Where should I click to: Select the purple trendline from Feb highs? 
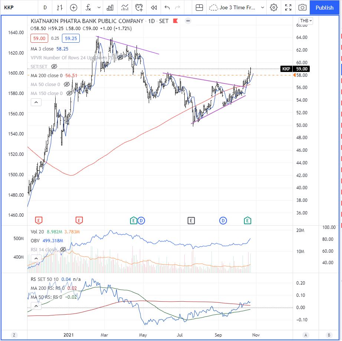[128, 45]
